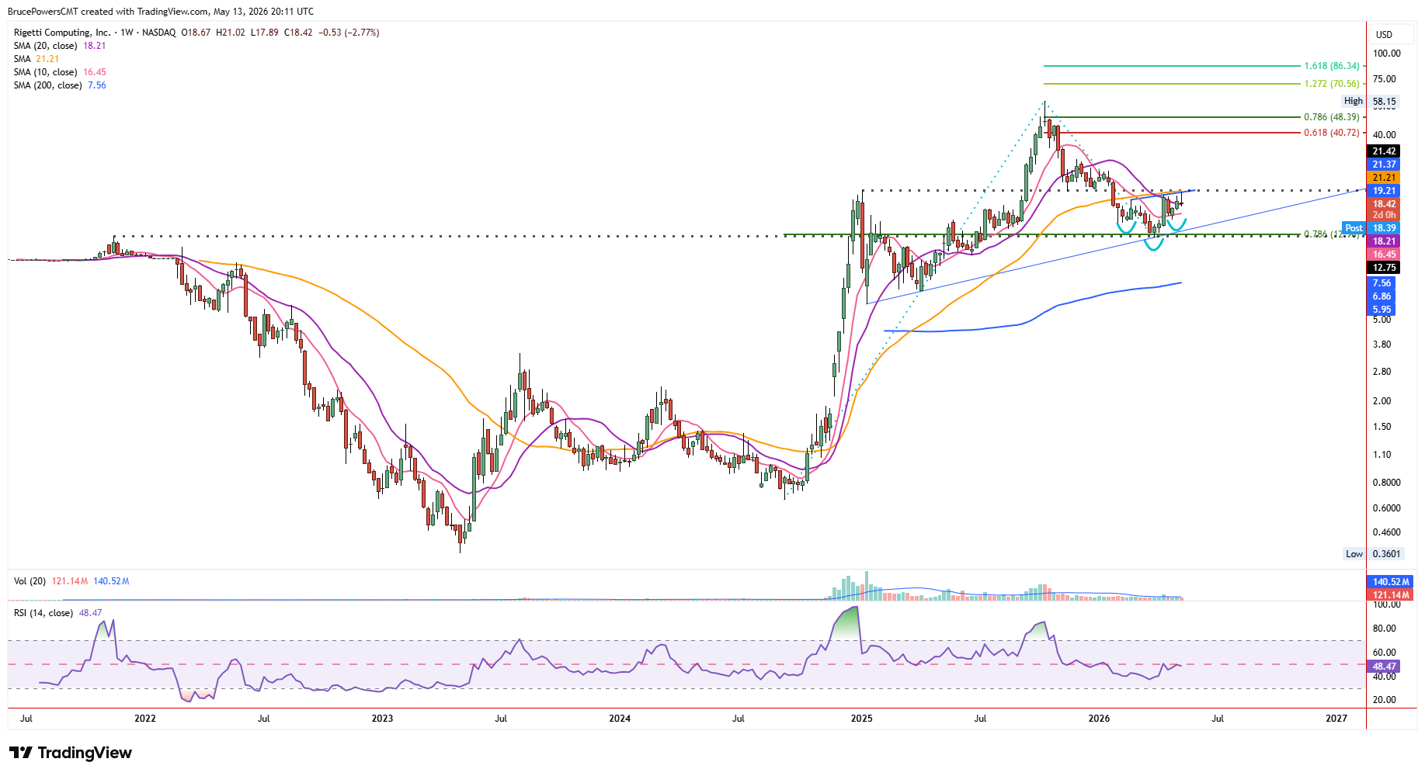
Task: Click the High 58.15 label
Action: click(x=1371, y=101)
